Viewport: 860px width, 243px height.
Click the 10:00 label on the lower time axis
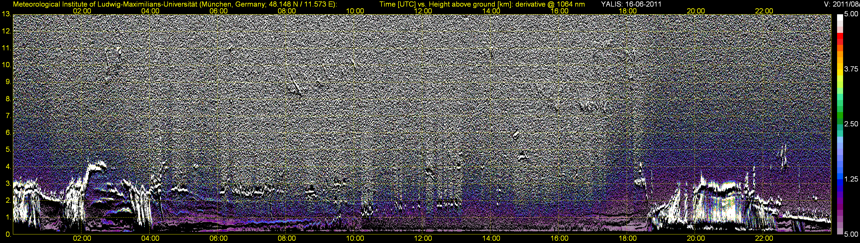click(x=355, y=238)
